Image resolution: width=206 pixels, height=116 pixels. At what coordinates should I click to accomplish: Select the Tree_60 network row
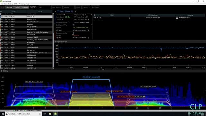point(26,45)
